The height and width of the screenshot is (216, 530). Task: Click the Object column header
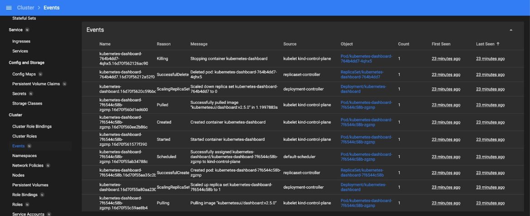click(x=347, y=44)
